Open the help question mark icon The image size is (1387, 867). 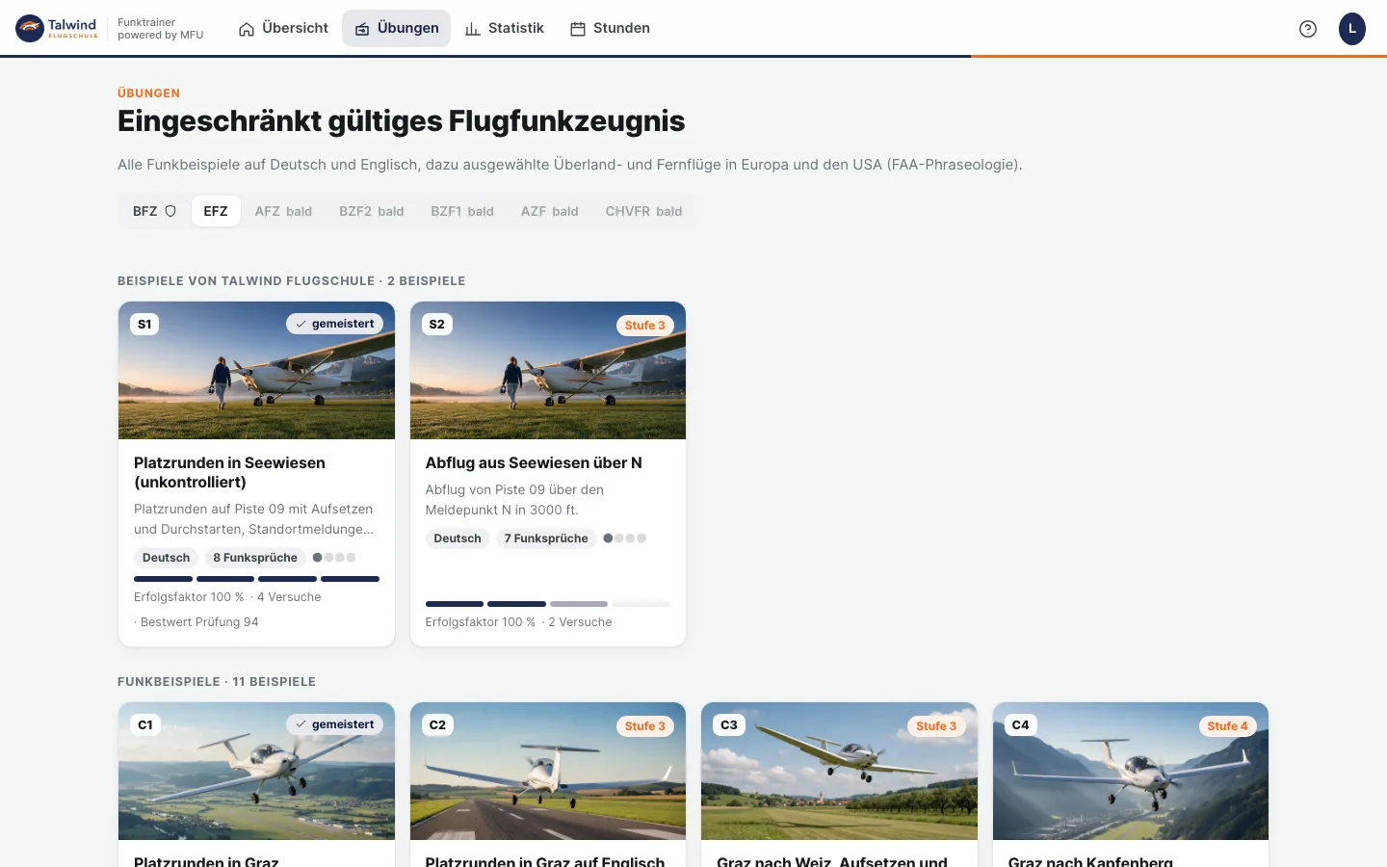pyautogui.click(x=1308, y=29)
